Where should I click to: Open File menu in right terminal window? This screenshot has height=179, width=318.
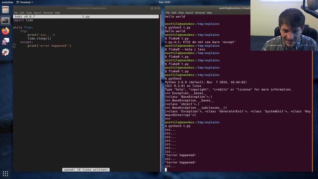tap(168, 13)
